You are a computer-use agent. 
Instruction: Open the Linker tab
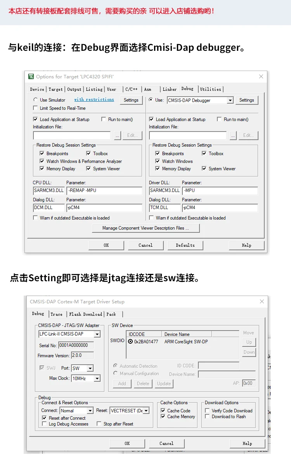[170, 89]
